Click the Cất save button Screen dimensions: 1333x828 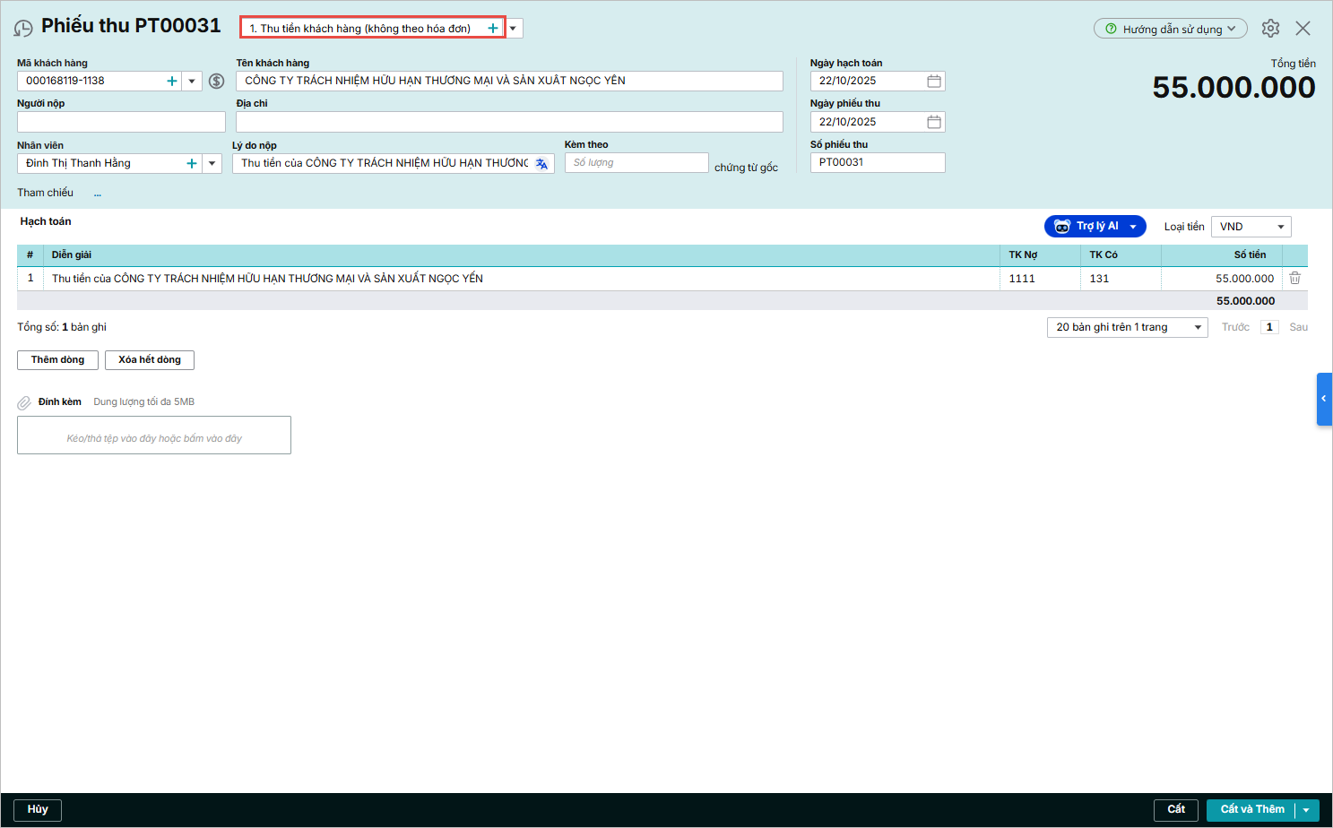(1175, 810)
